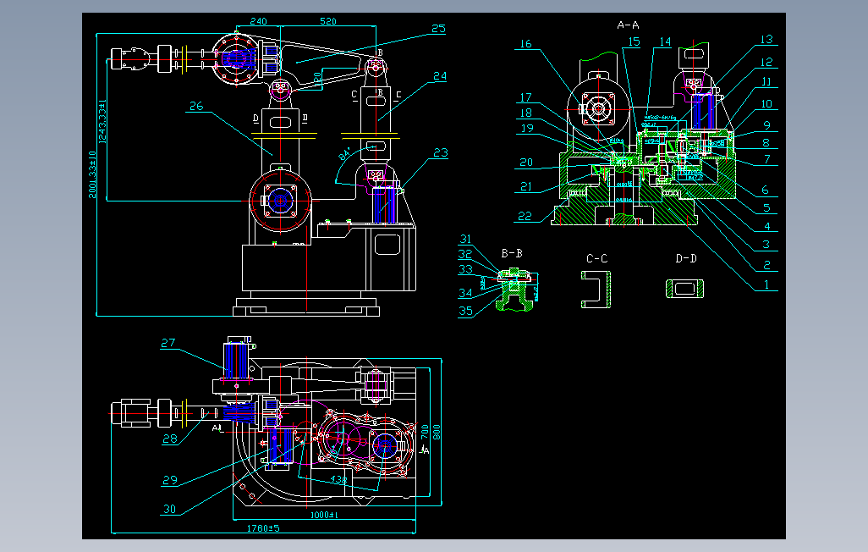
Task: Click part callout number 26
Action: click(196, 106)
